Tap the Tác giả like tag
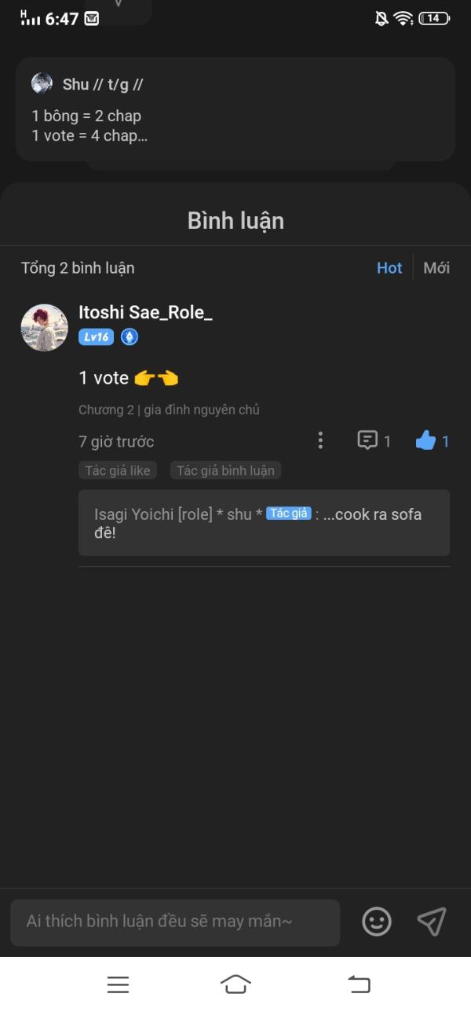Screen dimensions: 471x1012 118,470
